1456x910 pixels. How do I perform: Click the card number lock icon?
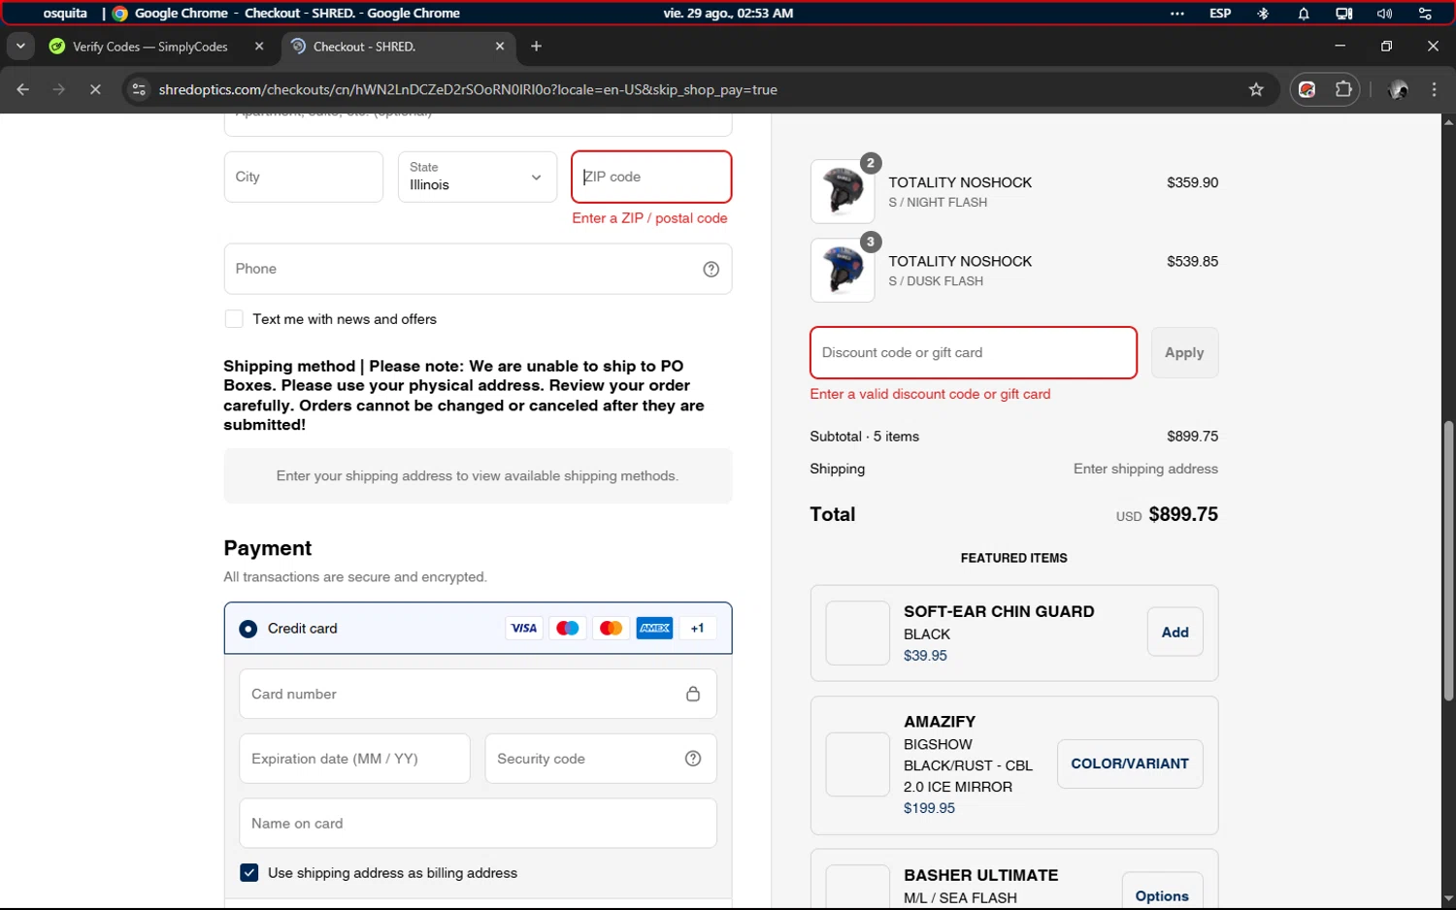point(693,694)
